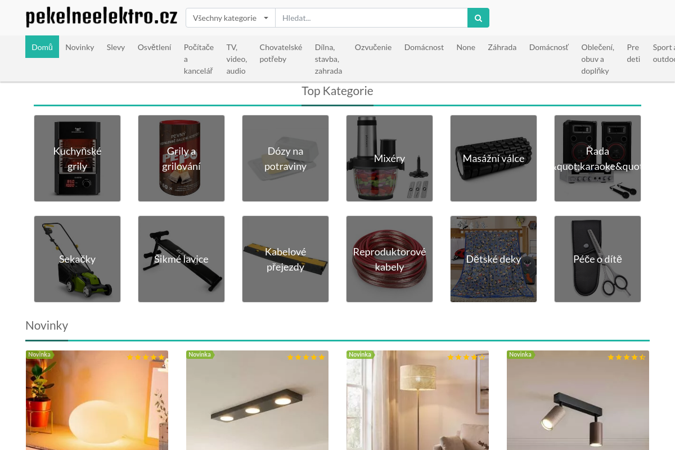Viewport: 675px width, 450px height.
Task: Open the Dětské deky category tile
Action: click(x=493, y=259)
